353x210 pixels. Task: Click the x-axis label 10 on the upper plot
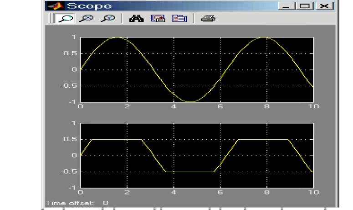point(313,106)
